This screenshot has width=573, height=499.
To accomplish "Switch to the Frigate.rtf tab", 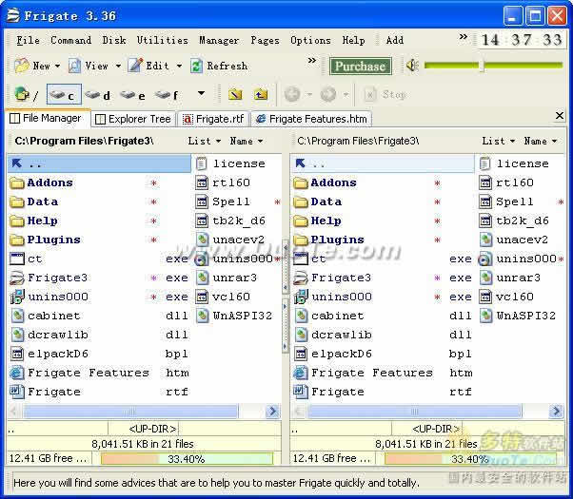I will [x=213, y=119].
